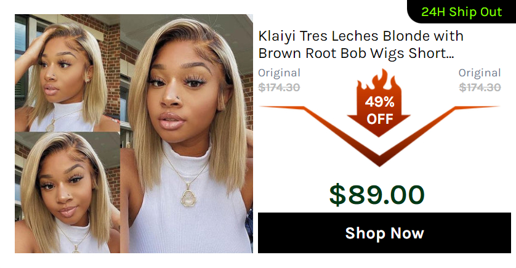The height and width of the screenshot is (268, 516).
Task: Click the brick wall in top-left photo
Action: (110, 66)
